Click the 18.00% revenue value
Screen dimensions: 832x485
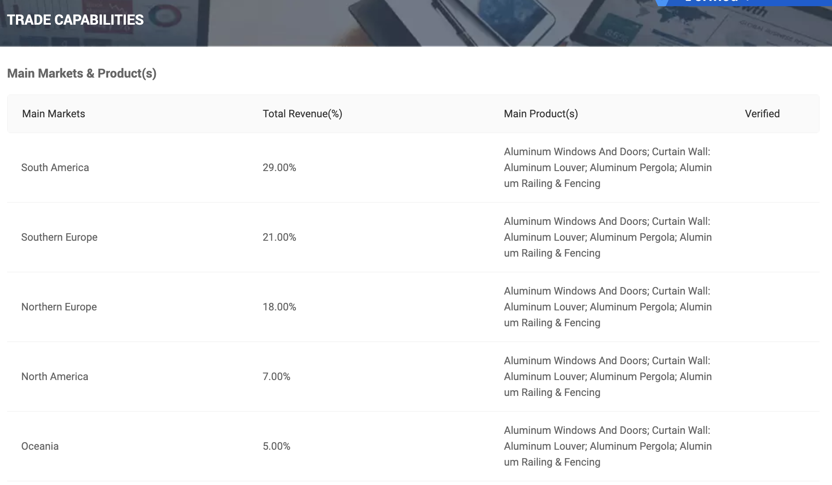[x=279, y=307]
